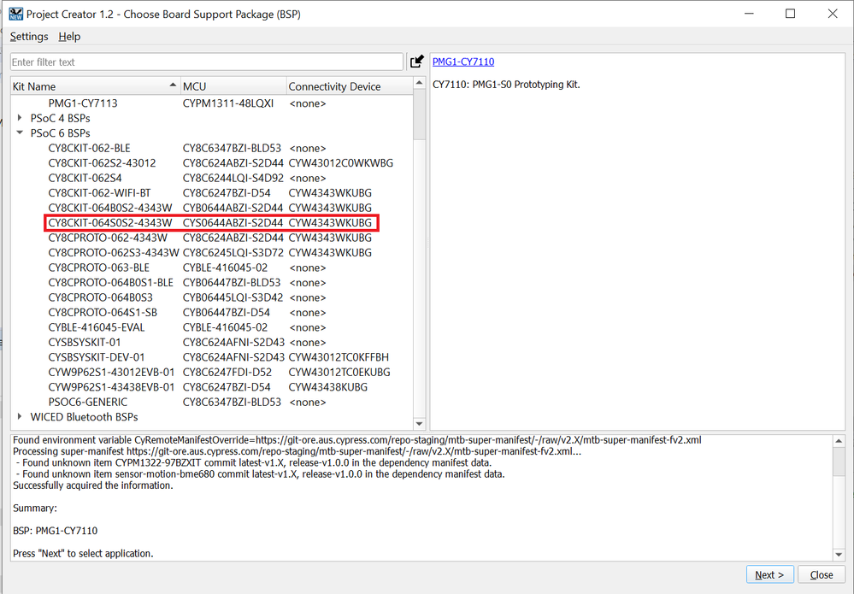Click MCU cell CYS0644ABZI-S2D44

[233, 223]
